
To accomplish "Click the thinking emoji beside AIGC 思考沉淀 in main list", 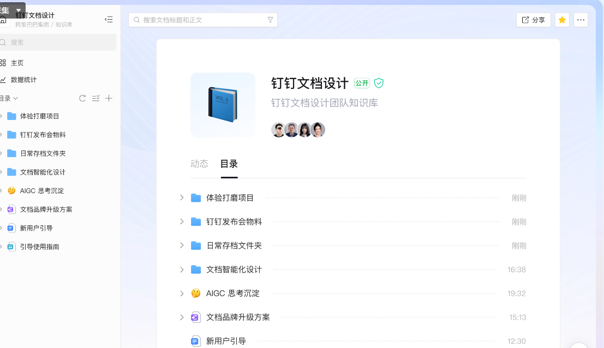I will [x=196, y=293].
